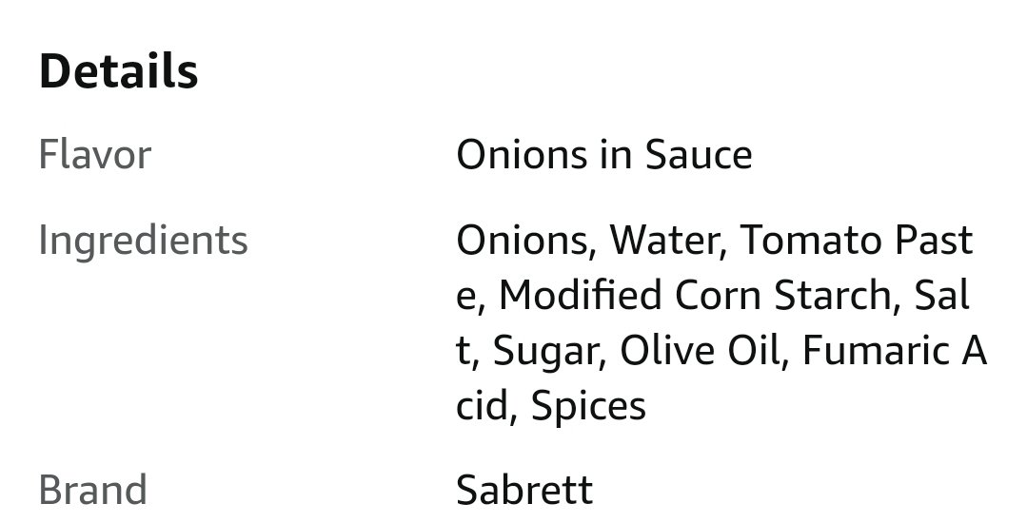Click the Brand label
The image size is (1027, 523).
tap(92, 490)
